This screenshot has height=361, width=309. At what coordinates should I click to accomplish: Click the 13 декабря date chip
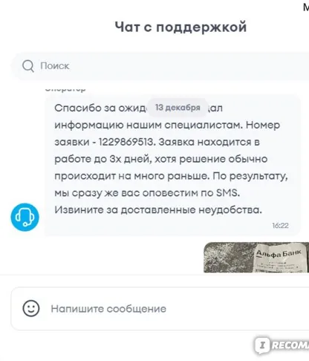(x=178, y=108)
